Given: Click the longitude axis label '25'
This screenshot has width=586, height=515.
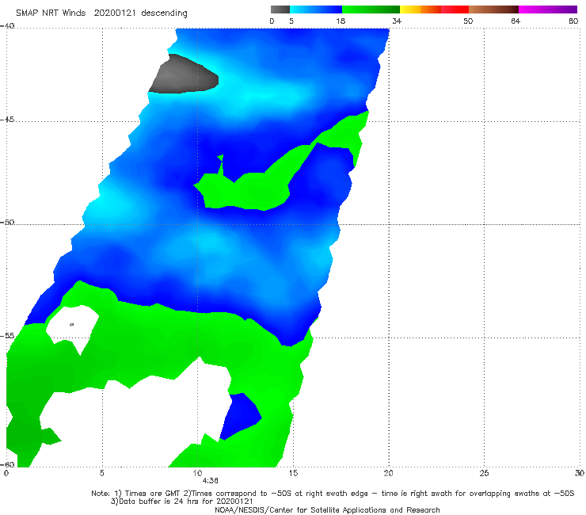Looking at the screenshot, I should pyautogui.click(x=484, y=473).
